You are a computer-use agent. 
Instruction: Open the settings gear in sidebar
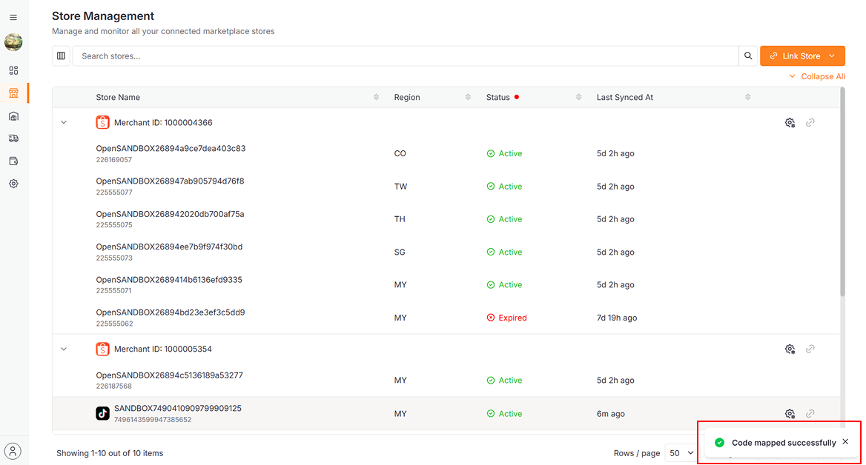tap(13, 184)
